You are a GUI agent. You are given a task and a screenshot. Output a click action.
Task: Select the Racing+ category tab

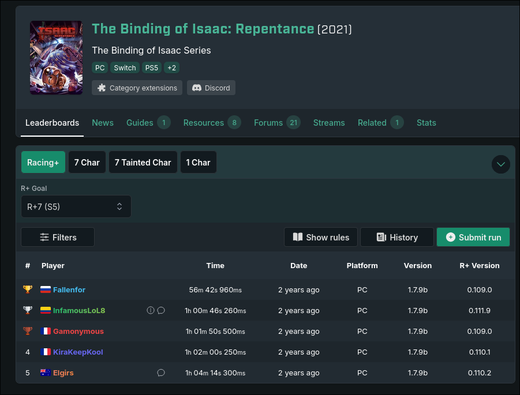[43, 163]
